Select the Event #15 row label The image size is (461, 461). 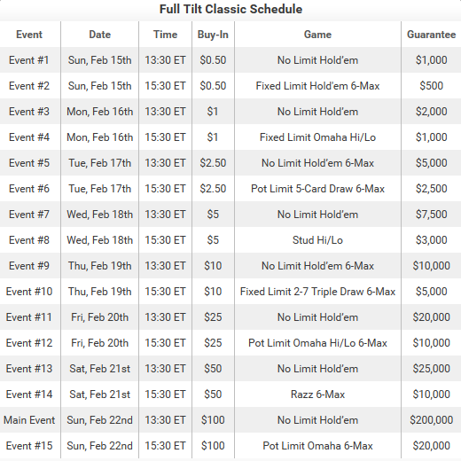pos(29,446)
